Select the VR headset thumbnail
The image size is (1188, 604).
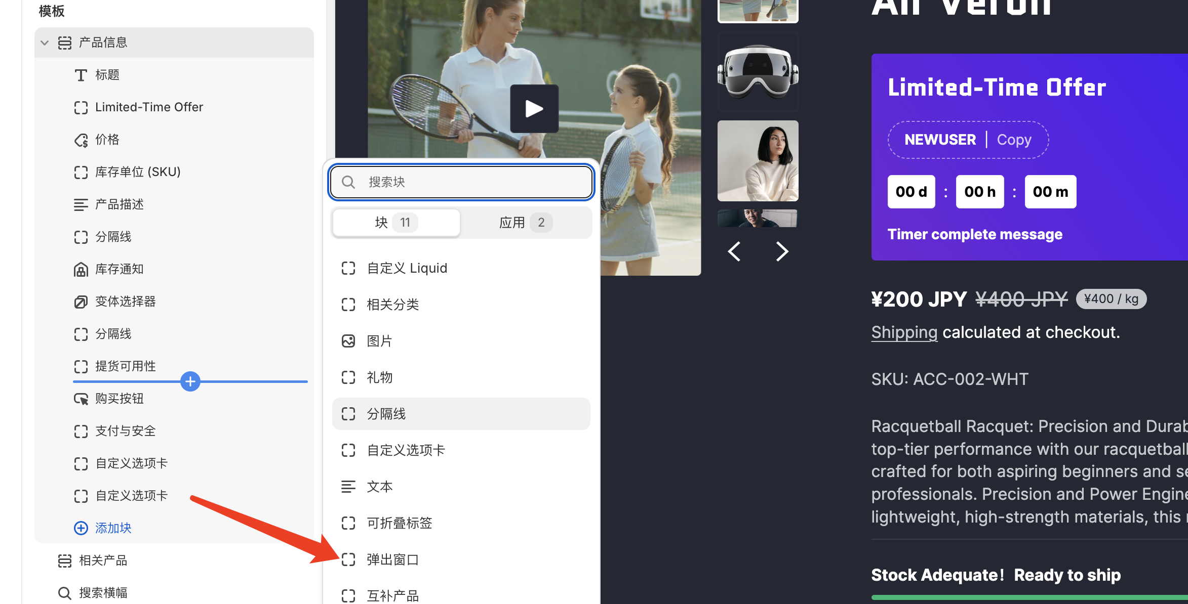click(758, 72)
